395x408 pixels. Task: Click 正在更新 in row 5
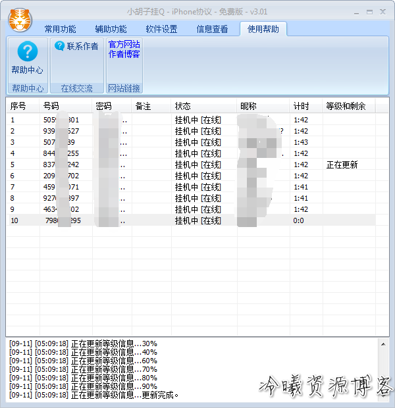click(x=342, y=165)
